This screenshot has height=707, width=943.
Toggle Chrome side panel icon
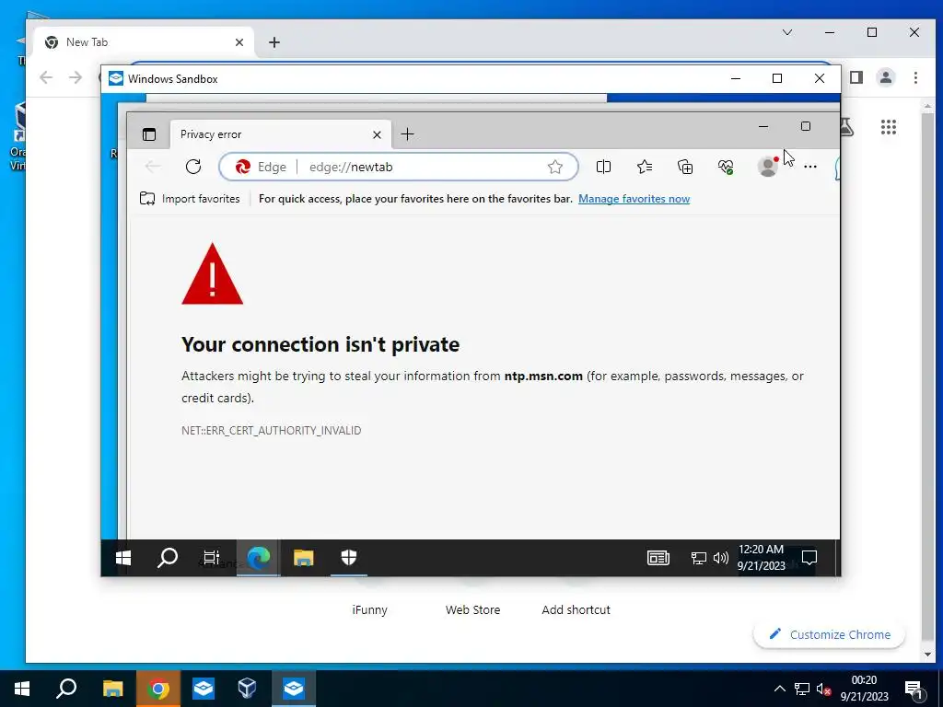[x=856, y=77]
